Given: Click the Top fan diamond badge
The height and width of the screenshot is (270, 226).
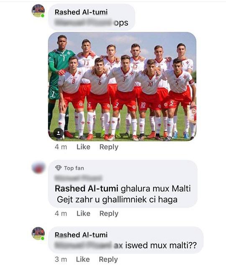Looking at the screenshot, I should point(58,168).
